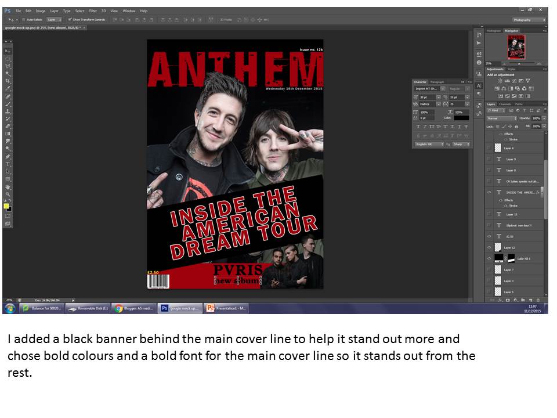Switch to the Channels tab
Screen dimensions: 557x418
point(504,104)
